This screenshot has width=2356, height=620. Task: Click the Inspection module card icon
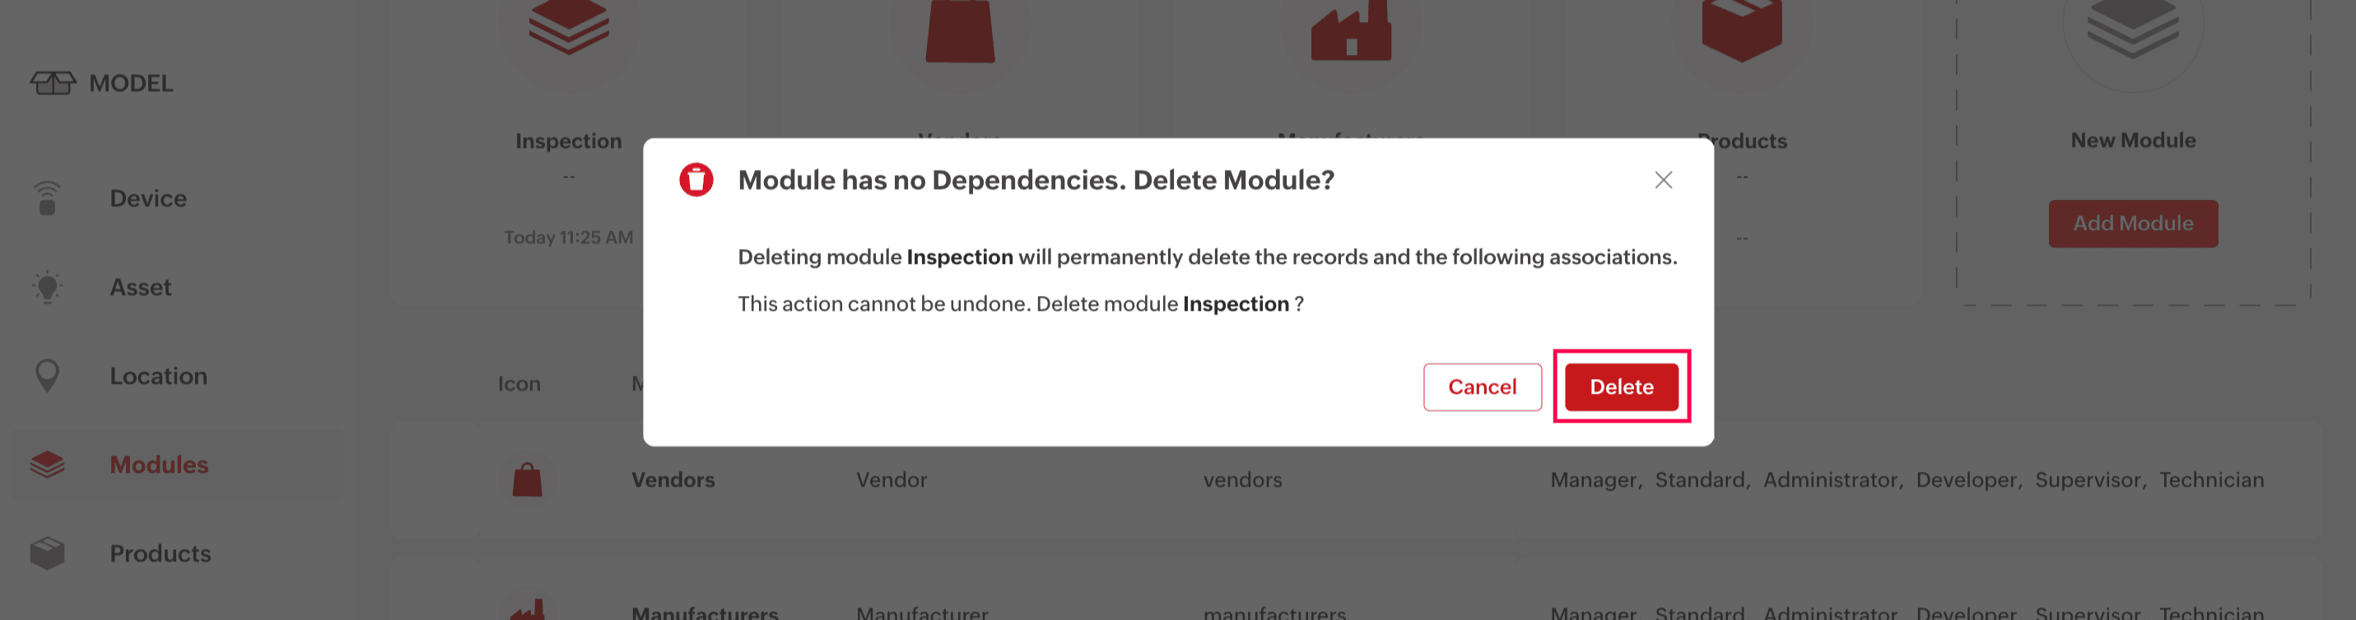[568, 27]
